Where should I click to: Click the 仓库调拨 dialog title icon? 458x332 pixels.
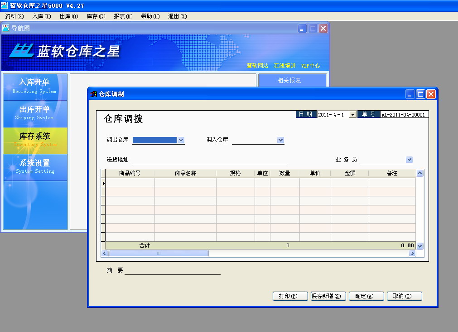click(x=93, y=94)
